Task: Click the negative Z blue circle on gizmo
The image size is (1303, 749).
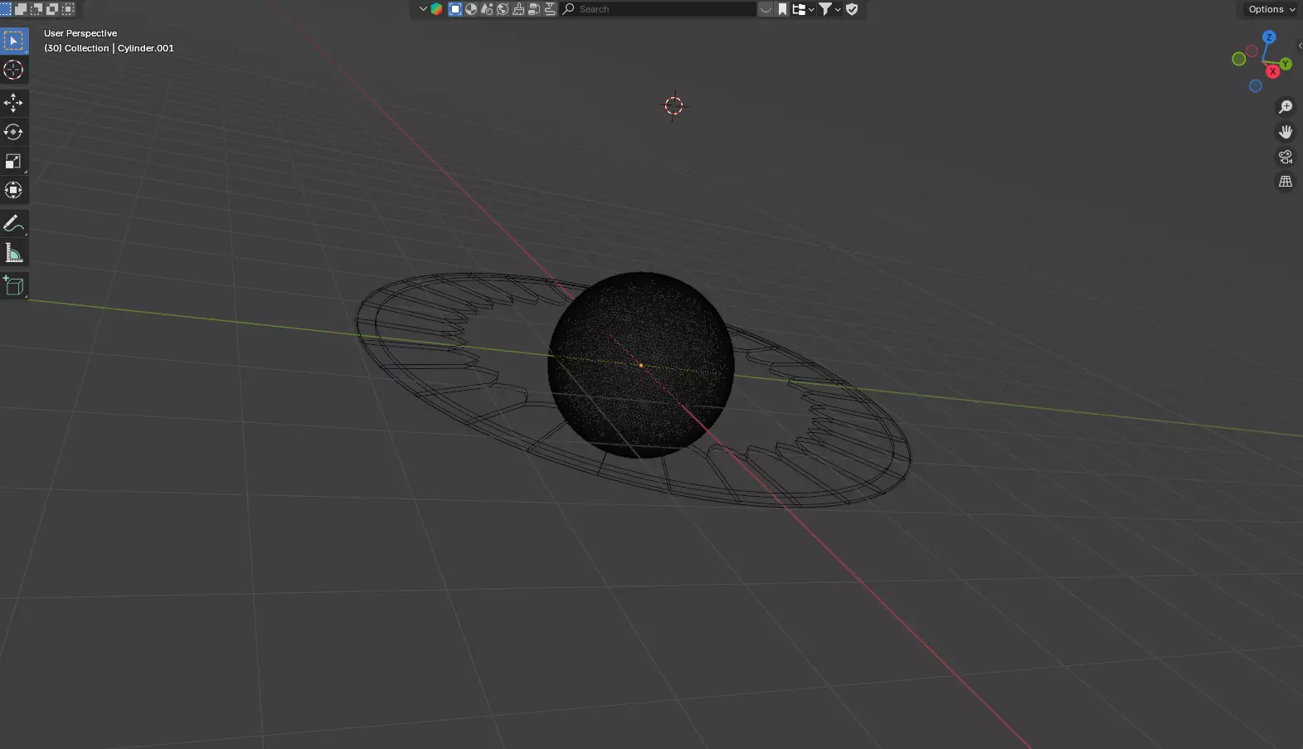Action: click(x=1256, y=85)
